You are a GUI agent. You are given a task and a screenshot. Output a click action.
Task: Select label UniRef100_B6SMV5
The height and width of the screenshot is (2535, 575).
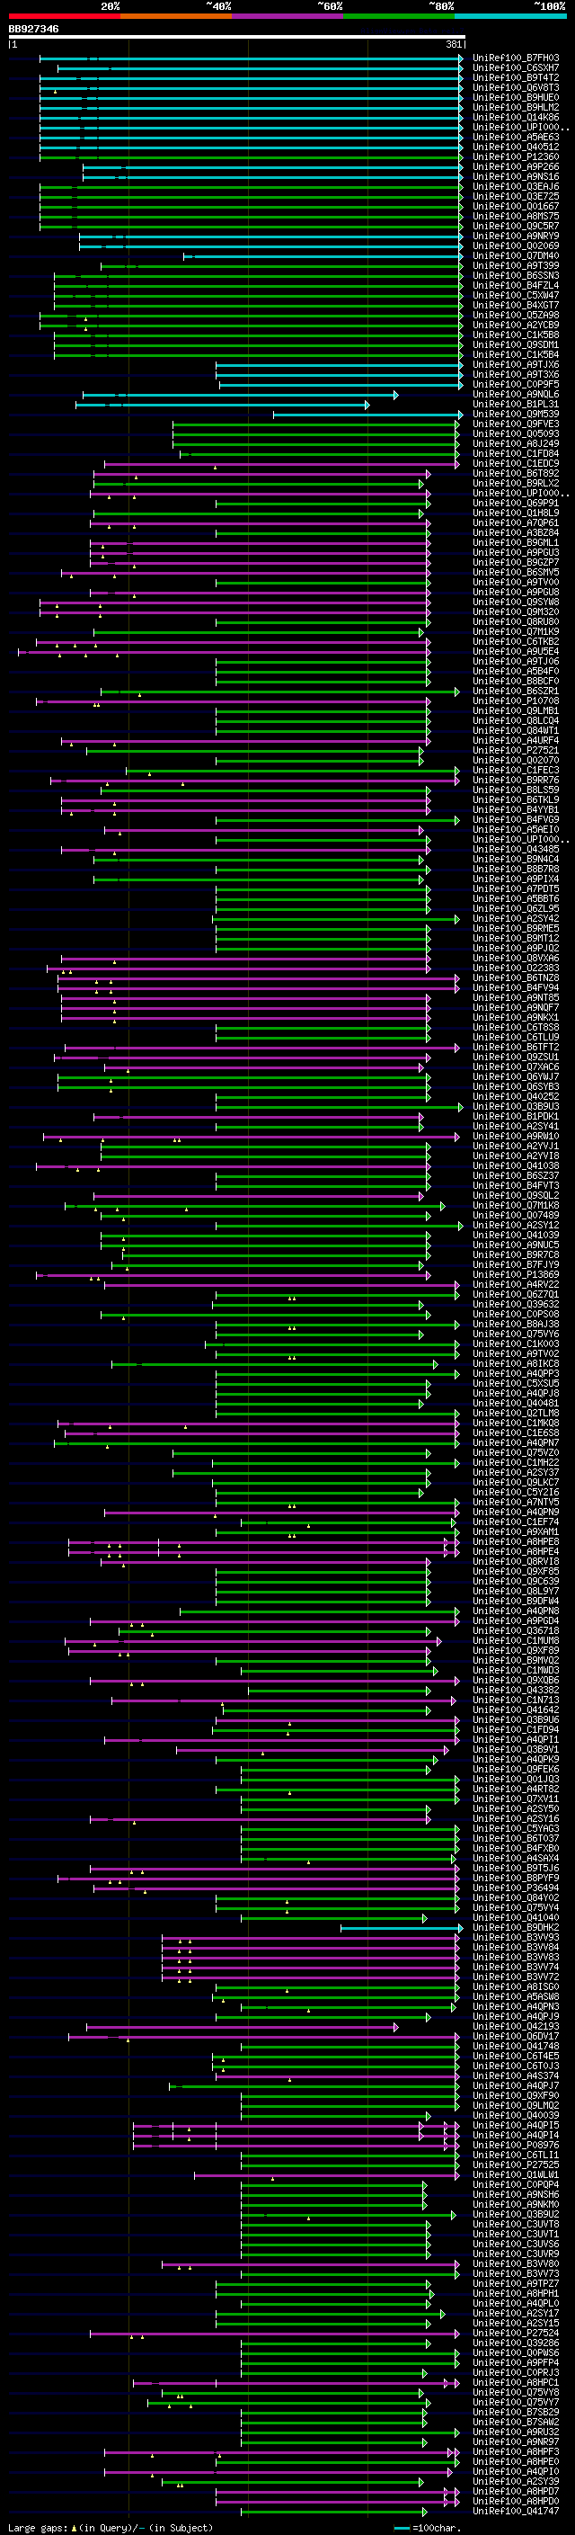tap(516, 573)
